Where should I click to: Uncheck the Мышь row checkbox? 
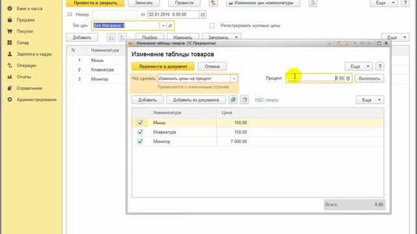[140, 123]
